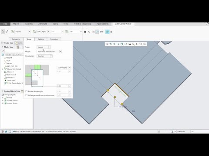This screenshot has height=156, width=209.
Task: Switch to the Annotate ribbon tab
Action: pos(43,24)
